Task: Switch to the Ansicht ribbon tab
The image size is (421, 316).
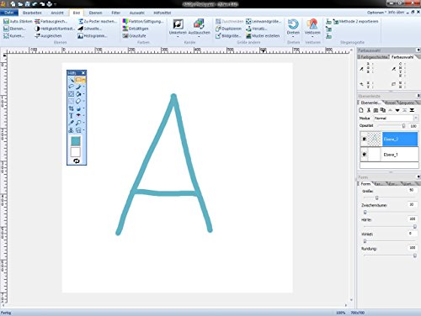Action: (x=57, y=13)
